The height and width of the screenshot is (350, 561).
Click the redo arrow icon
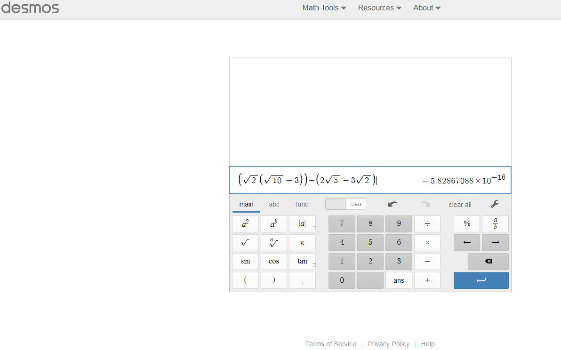click(425, 204)
